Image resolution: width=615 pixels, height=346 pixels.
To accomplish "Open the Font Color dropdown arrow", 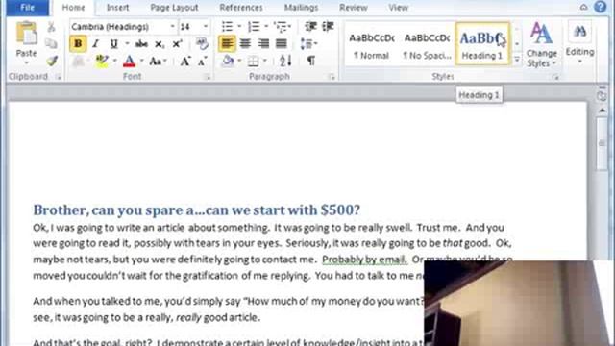I will [141, 62].
